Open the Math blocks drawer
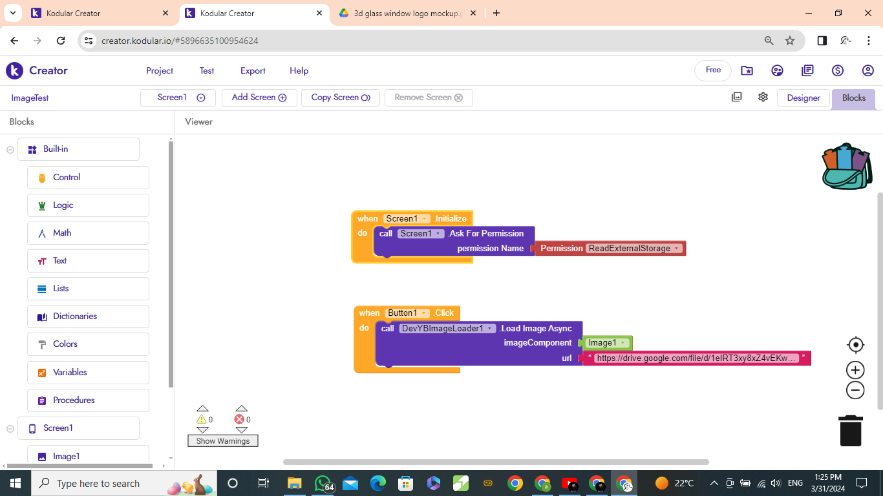883x496 pixels. pos(88,233)
